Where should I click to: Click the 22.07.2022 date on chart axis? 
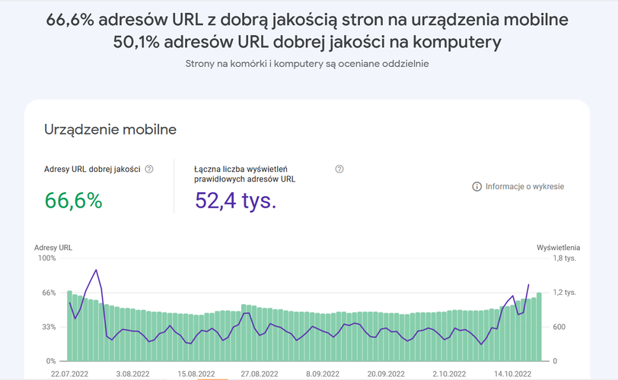pyautogui.click(x=70, y=374)
